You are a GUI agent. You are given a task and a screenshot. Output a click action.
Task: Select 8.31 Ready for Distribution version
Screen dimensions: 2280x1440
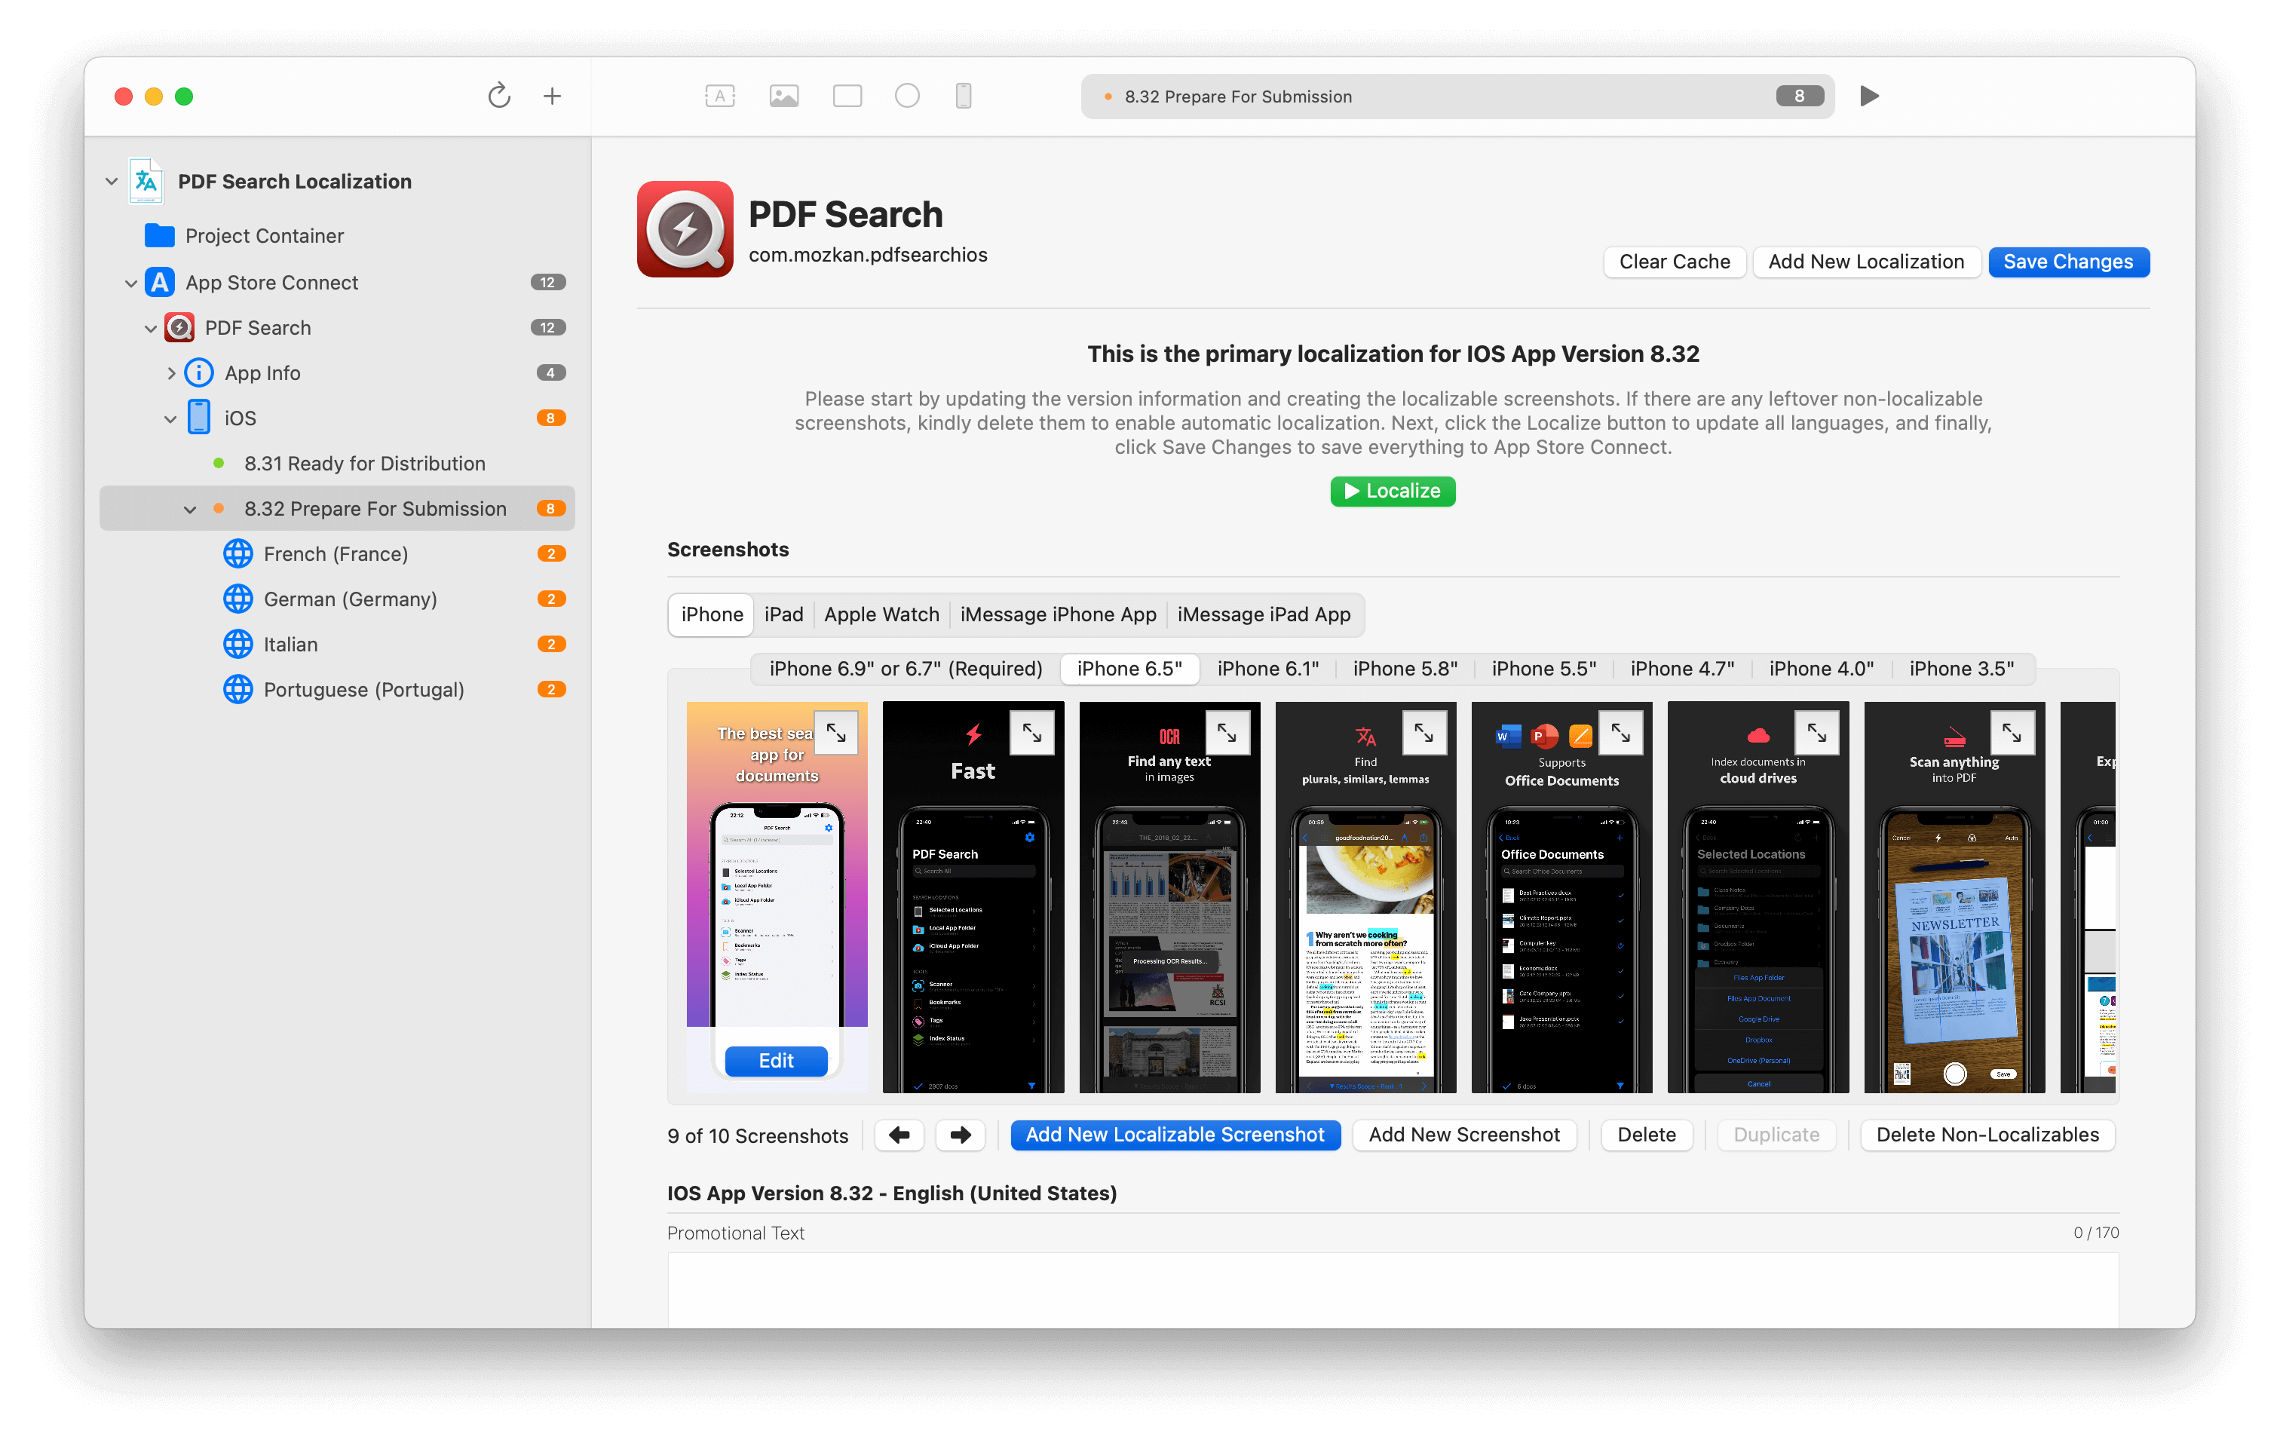click(364, 464)
